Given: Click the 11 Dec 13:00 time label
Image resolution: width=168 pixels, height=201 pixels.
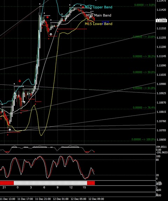Looking at the screenshot, I should (7, 199).
